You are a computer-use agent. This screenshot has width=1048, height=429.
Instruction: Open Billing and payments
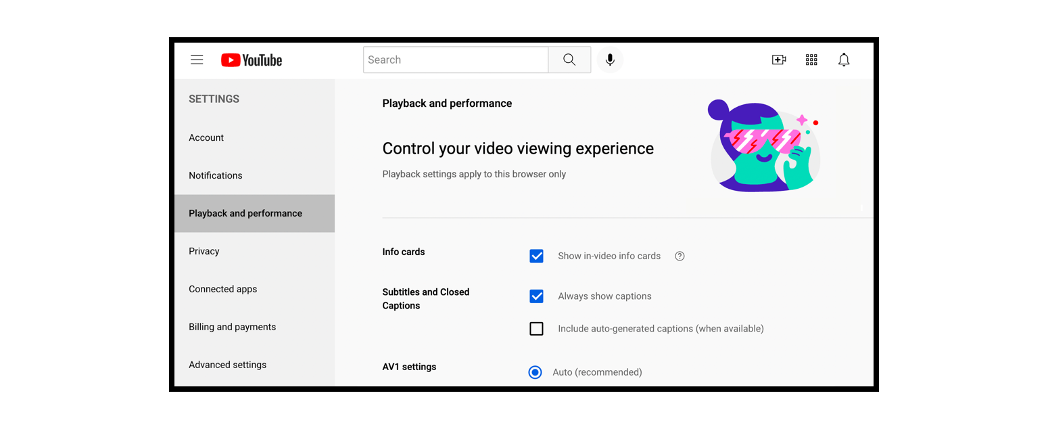[232, 327]
